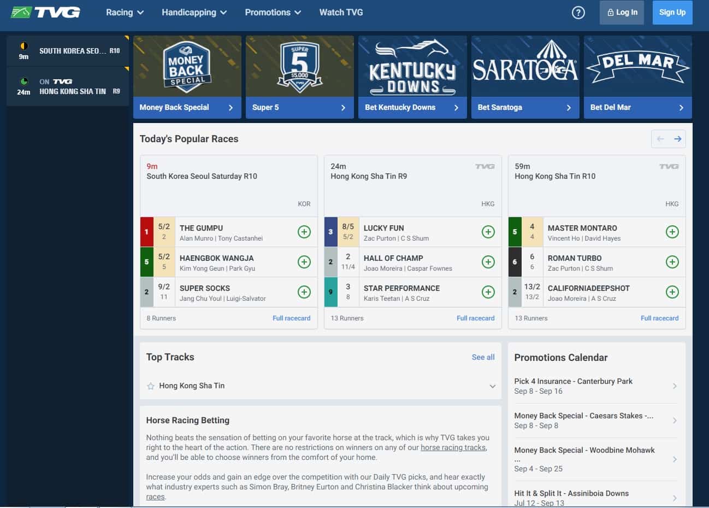Add STAR PERFORMANCE with plus icon
The width and height of the screenshot is (709, 508).
tap(488, 292)
